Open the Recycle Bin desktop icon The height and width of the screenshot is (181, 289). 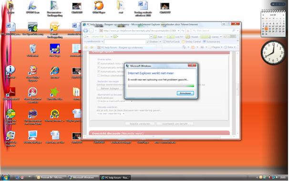click(x=32, y=49)
